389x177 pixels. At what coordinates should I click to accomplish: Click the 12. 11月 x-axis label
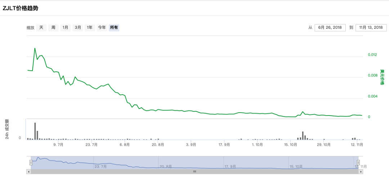(356, 144)
